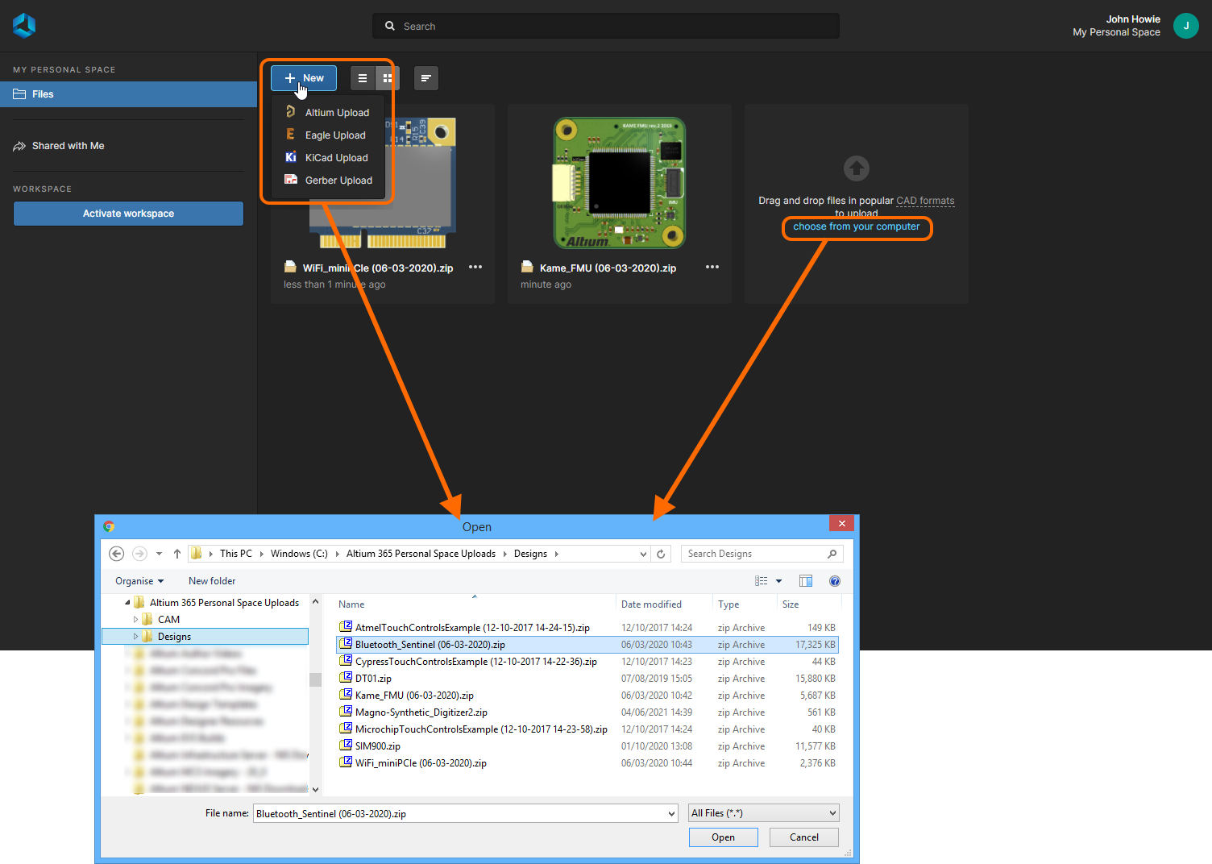Screen dimensions: 1212x864
Task: Open options for Kame_FMU zip file
Action: point(712,268)
